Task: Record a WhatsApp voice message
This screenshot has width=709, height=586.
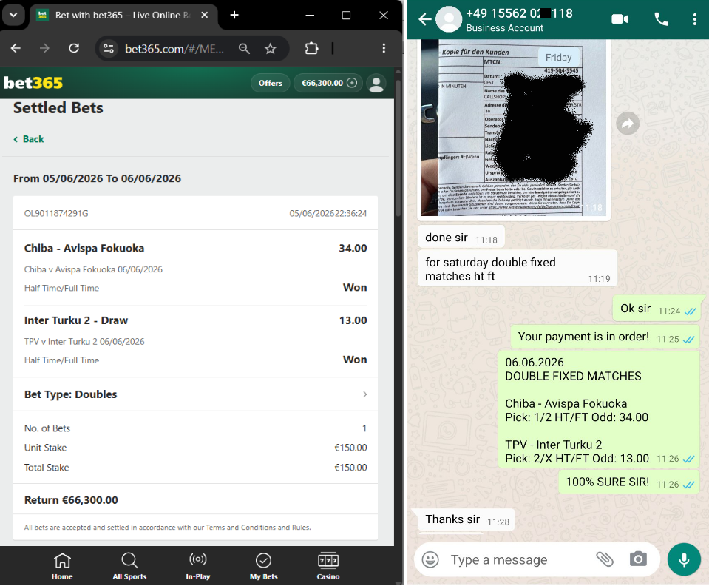Action: pos(684,559)
